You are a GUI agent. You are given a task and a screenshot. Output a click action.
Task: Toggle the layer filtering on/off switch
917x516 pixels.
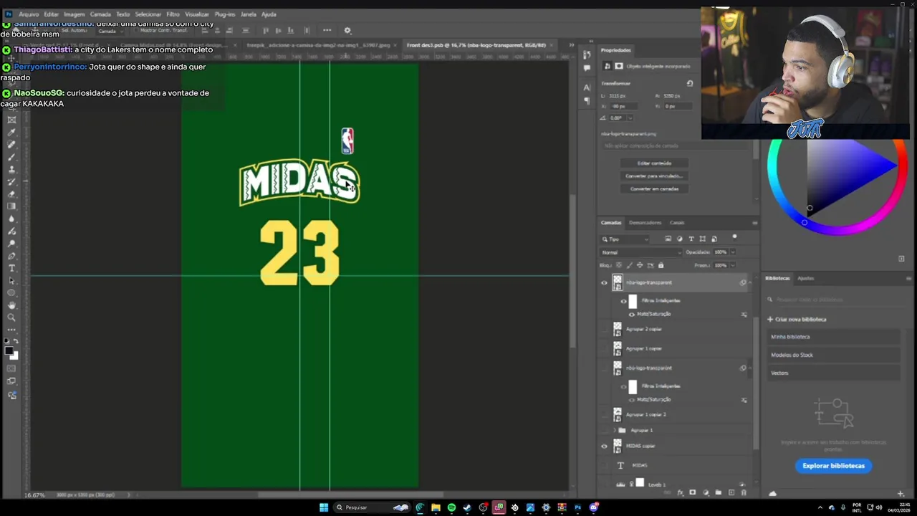734,237
